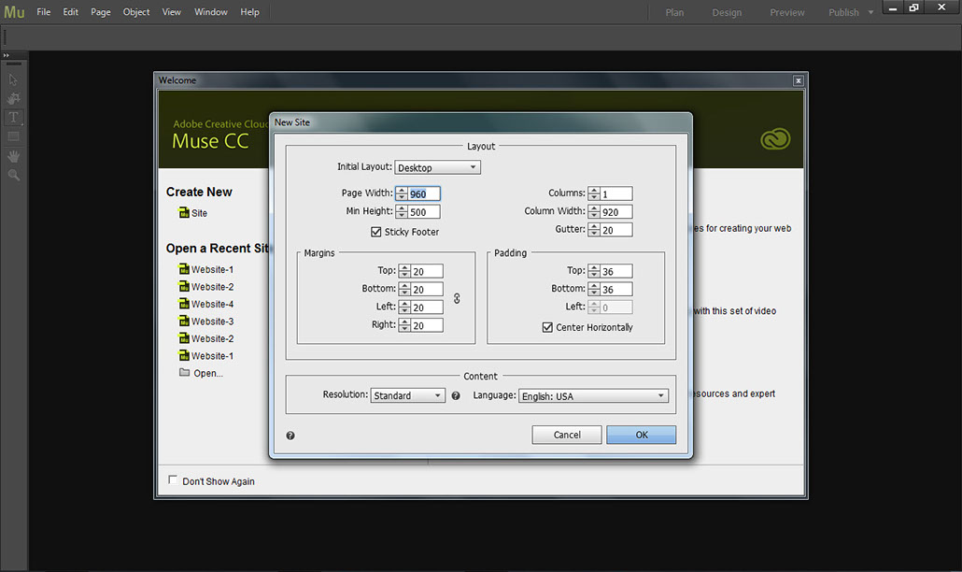Switch to the Preview view
The width and height of the screenshot is (962, 572).
point(787,12)
